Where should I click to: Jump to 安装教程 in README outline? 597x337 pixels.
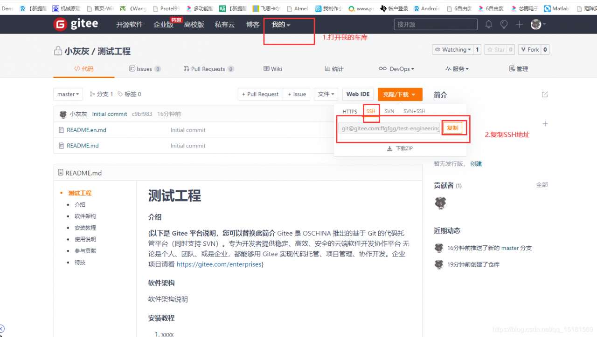tap(85, 228)
